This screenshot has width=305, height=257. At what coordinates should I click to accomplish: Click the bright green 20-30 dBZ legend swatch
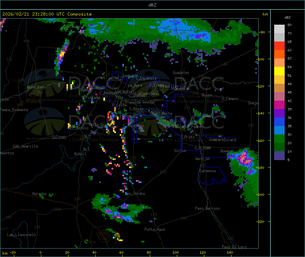(x=279, y=139)
